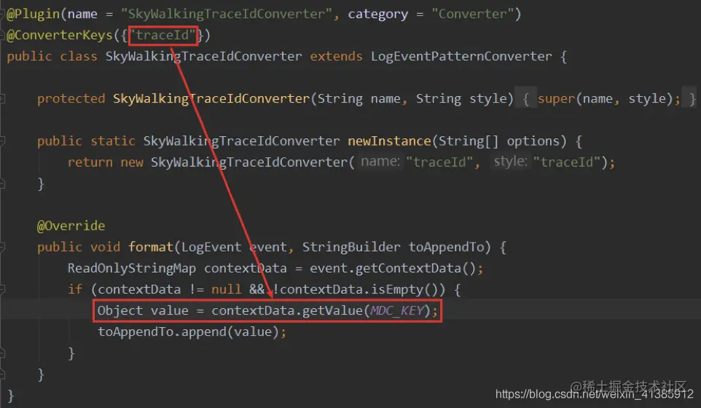The image size is (701, 408).
Task: Click the static keyword
Action: 113,141
